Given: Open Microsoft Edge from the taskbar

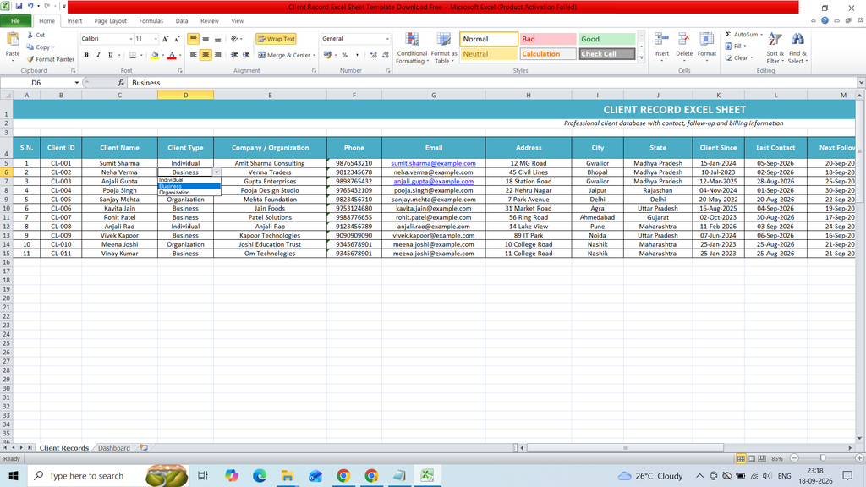Looking at the screenshot, I should click(x=259, y=475).
